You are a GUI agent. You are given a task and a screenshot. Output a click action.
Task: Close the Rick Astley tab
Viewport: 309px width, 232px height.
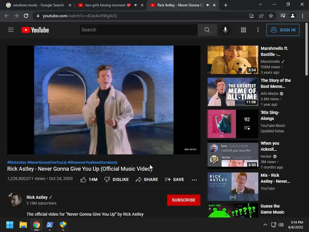(214, 5)
